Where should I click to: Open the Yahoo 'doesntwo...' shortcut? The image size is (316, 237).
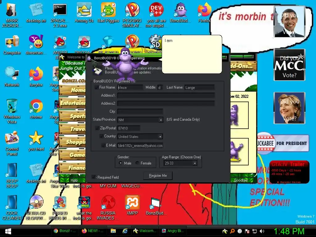36,45
